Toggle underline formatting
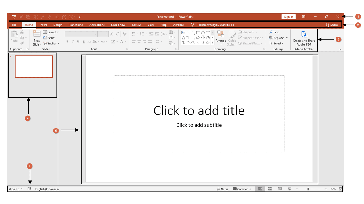Screen dimensions: 364x204 [78, 41]
